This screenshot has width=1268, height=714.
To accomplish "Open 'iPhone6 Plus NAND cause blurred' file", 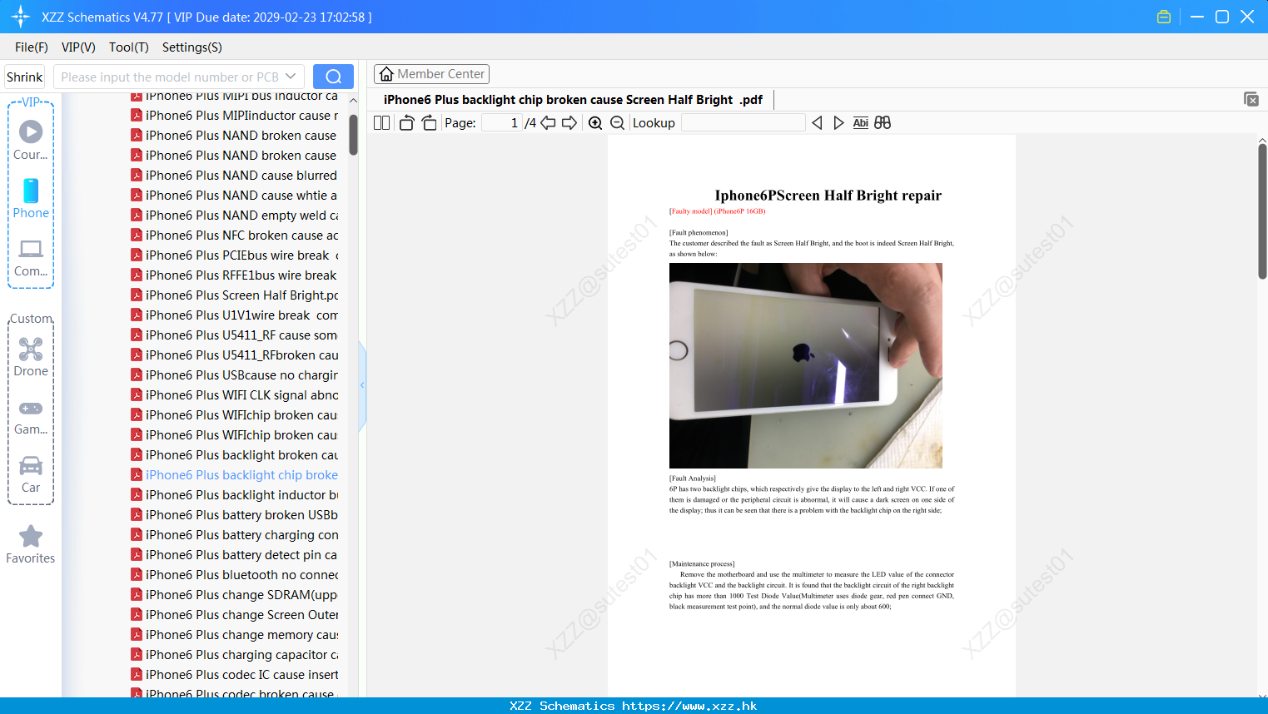I will pyautogui.click(x=235, y=176).
